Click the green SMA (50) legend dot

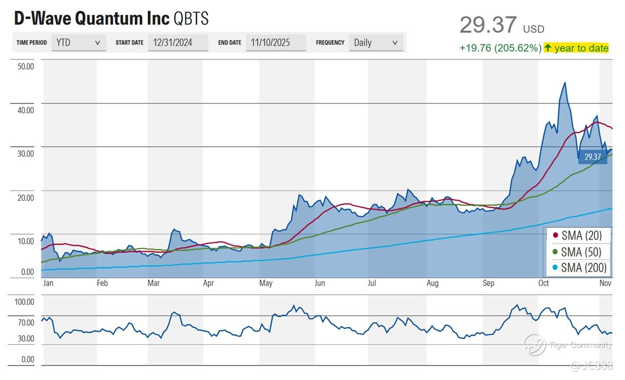(x=555, y=252)
